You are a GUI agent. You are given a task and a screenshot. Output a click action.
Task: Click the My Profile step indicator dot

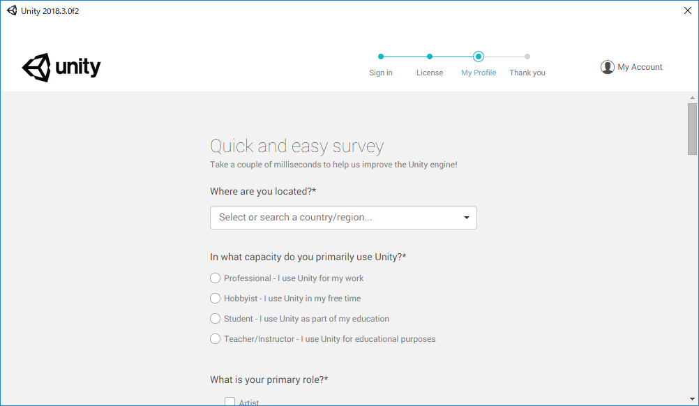coord(478,57)
